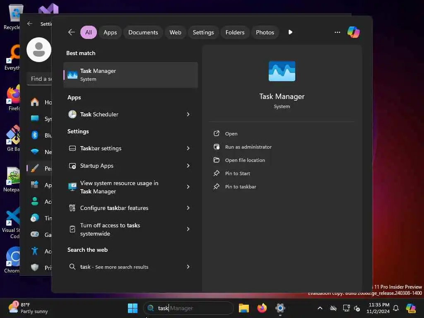Click the Home icon in Settings sidebar
The height and width of the screenshot is (318, 424).
pyautogui.click(x=35, y=102)
